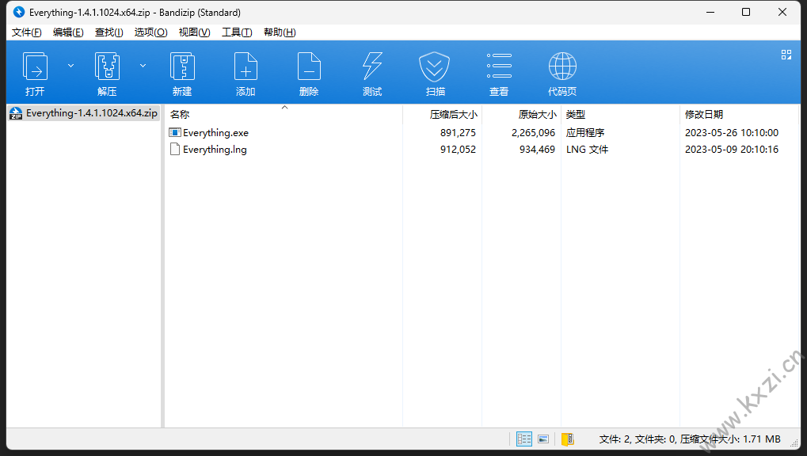The image size is (807, 456).
Task: Click original size 2,265,096
Action: (x=533, y=133)
